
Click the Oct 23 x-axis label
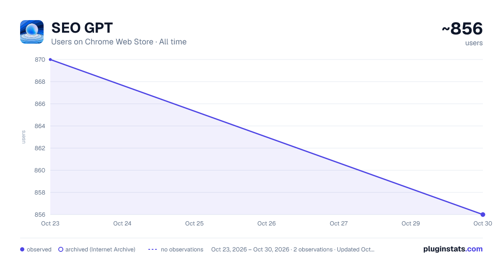(x=50, y=223)
